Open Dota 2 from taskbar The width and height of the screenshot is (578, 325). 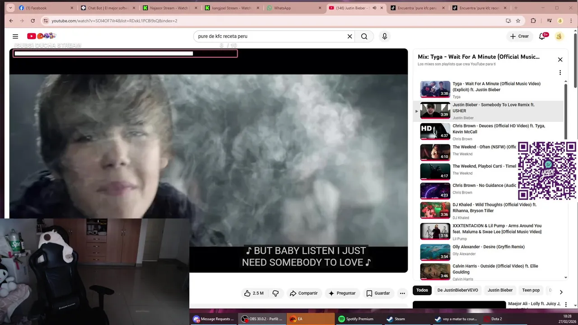coord(504,319)
